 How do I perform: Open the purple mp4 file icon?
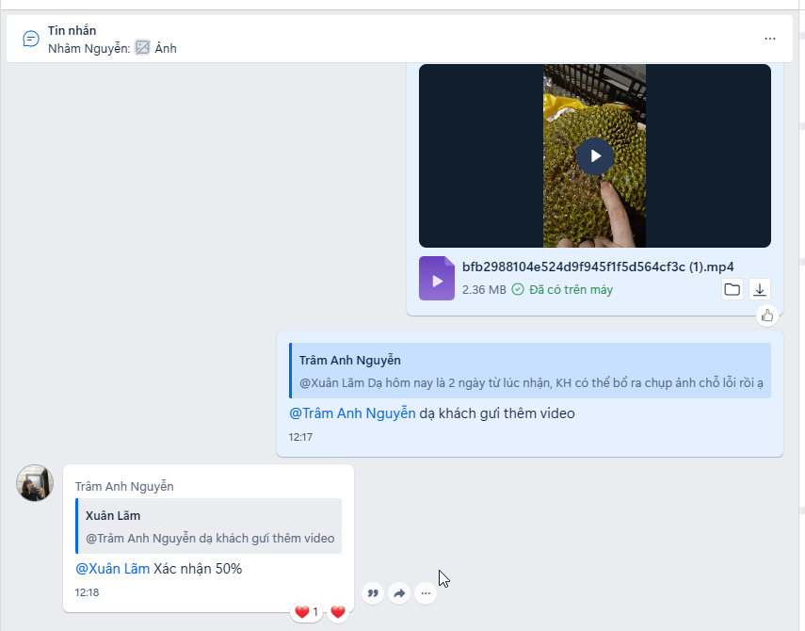tap(436, 278)
